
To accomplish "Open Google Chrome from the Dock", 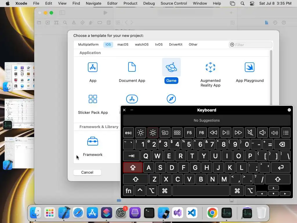I will (212, 213).
